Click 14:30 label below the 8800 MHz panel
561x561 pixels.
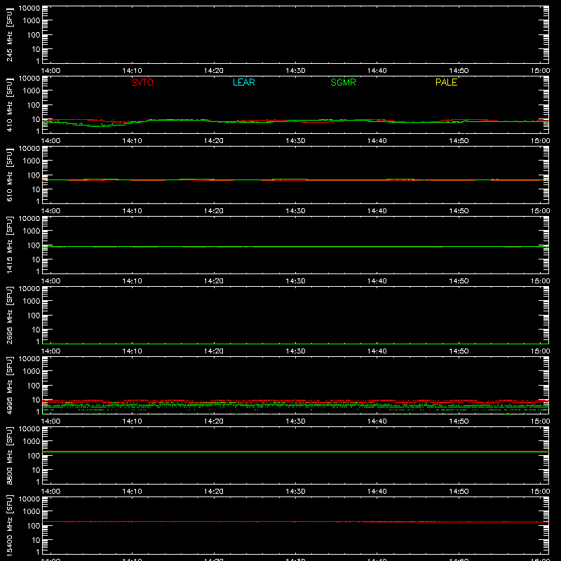click(x=295, y=492)
